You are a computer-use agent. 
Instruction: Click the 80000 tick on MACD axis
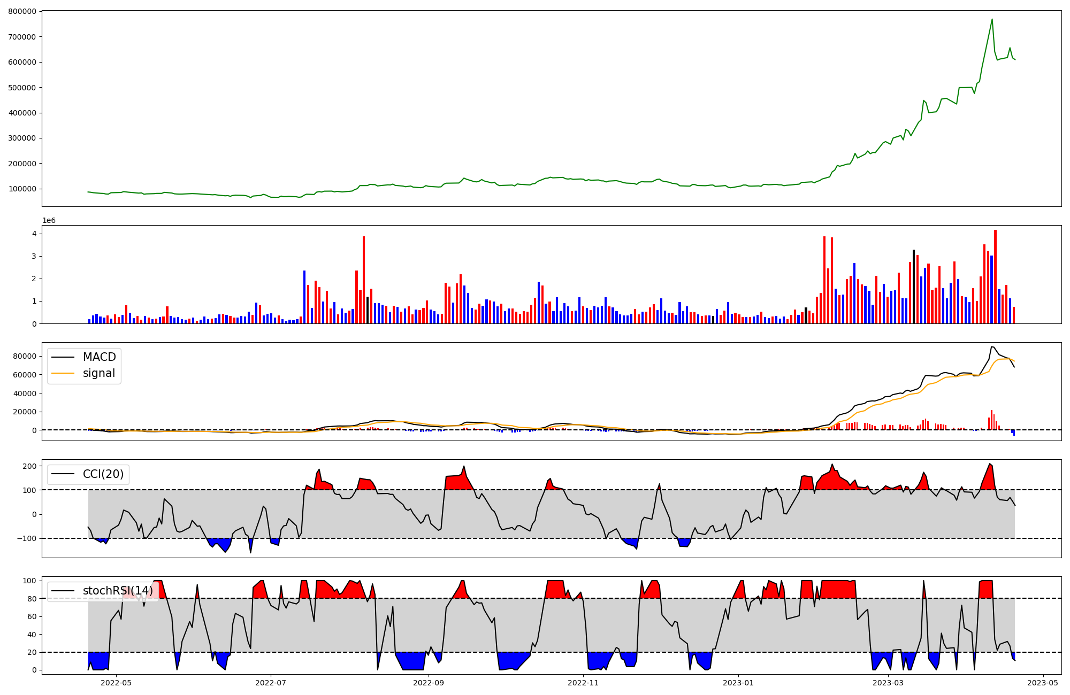(25, 357)
